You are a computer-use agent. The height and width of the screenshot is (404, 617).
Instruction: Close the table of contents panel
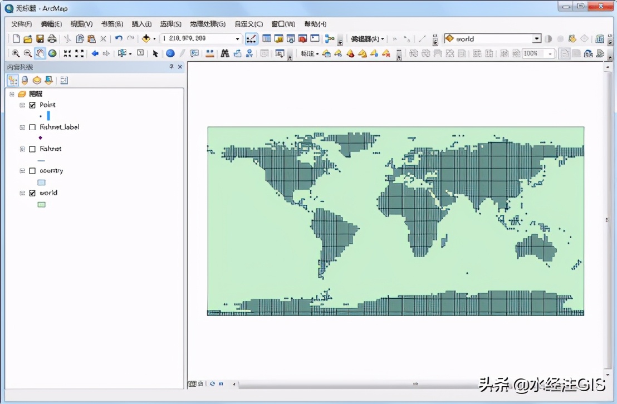[180, 67]
